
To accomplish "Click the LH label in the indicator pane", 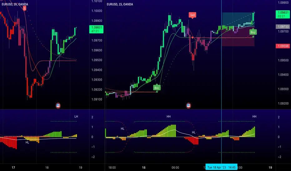I will pos(76,117).
